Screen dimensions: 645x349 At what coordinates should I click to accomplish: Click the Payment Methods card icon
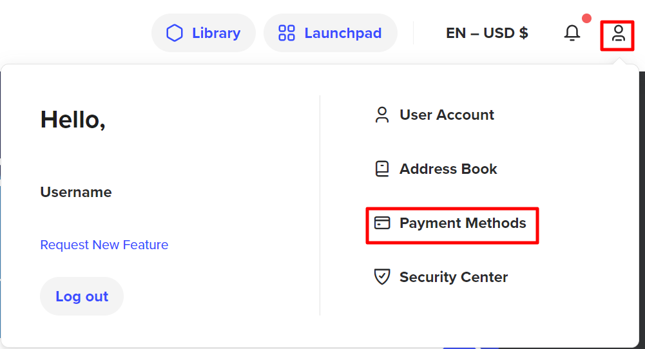(x=381, y=223)
